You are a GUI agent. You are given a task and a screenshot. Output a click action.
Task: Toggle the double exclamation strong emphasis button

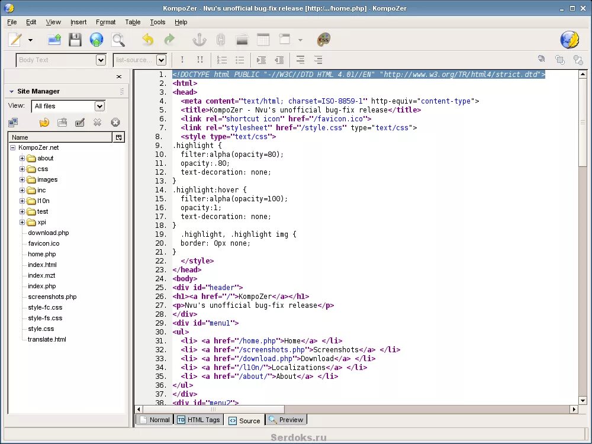tap(200, 60)
